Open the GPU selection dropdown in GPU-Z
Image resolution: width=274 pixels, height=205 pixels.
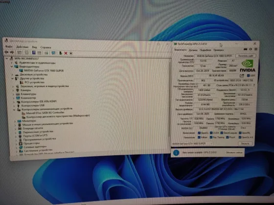point(192,143)
